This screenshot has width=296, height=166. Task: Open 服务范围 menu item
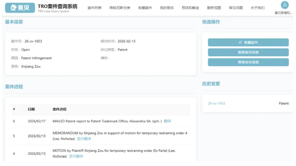click(214, 8)
